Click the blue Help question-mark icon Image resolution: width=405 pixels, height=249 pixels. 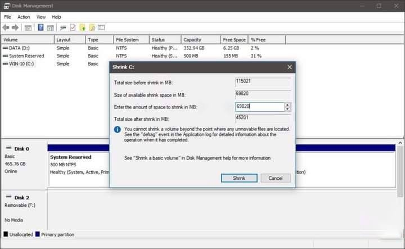coord(40,27)
